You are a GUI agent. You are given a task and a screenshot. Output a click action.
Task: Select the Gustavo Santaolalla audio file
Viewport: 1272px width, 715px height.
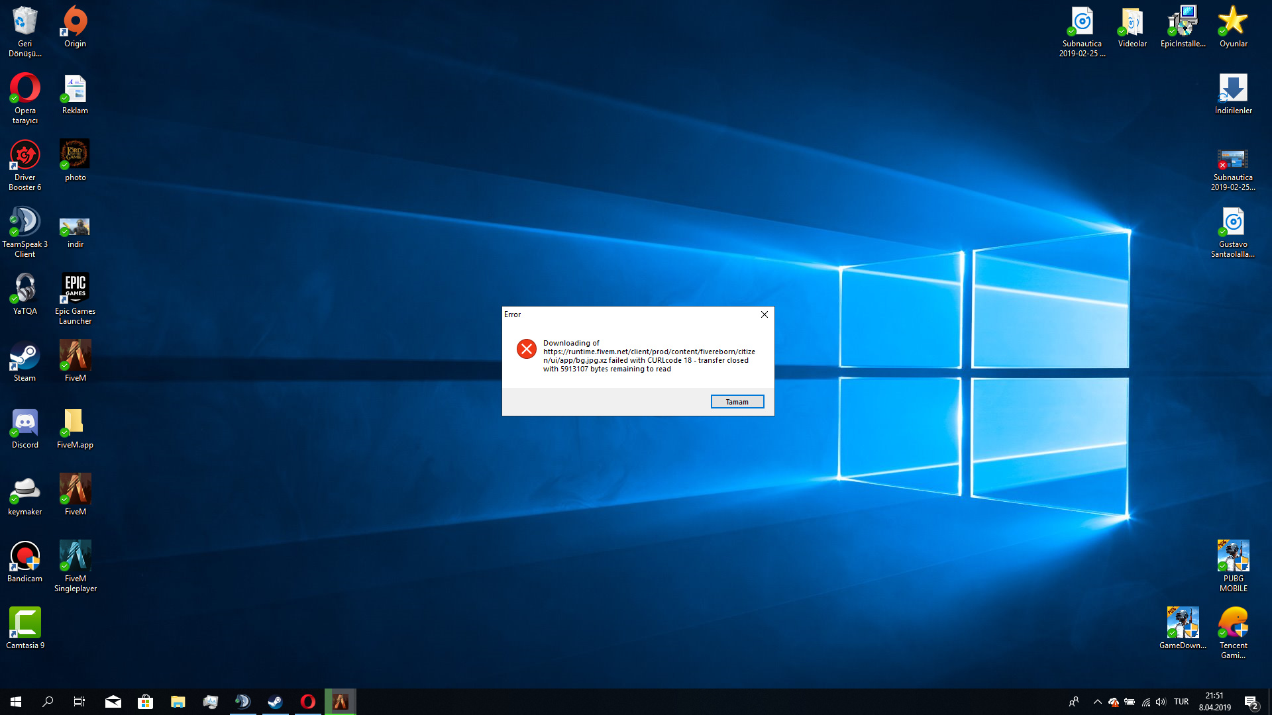1234,232
